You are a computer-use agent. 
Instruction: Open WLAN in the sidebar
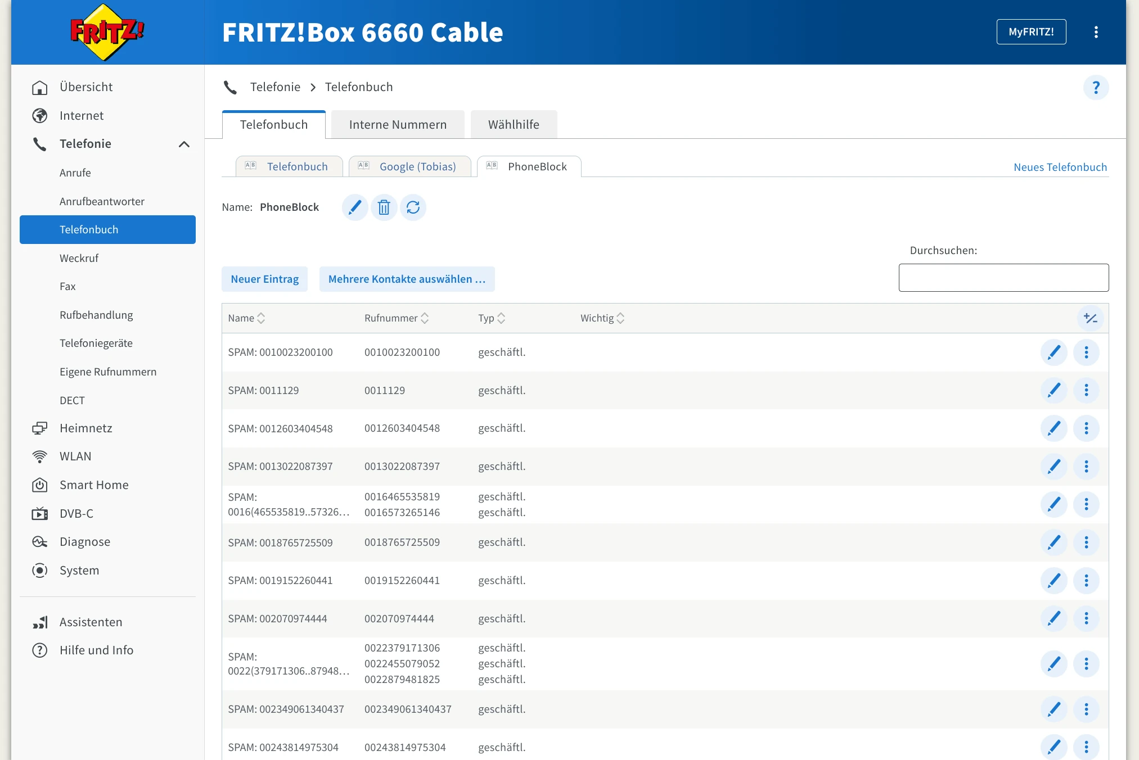coord(75,456)
